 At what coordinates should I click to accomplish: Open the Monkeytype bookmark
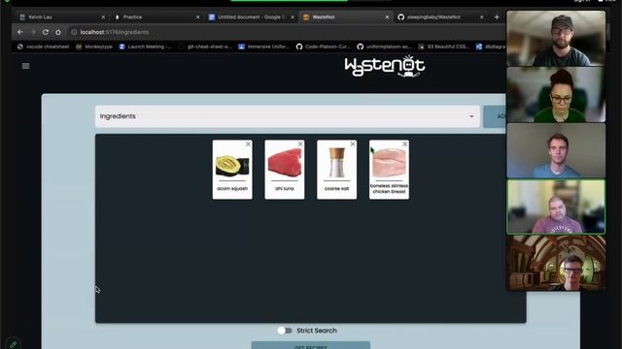tap(94, 47)
